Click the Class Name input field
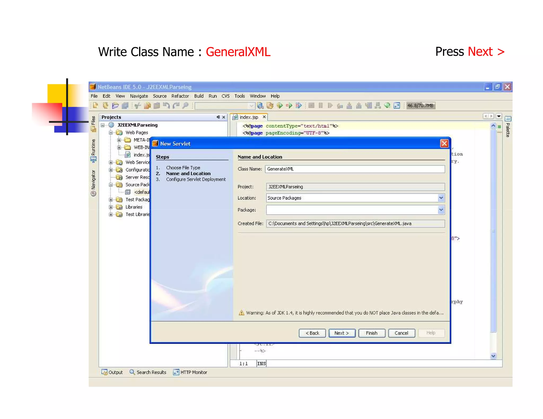This screenshot has width=543, height=419. [355, 169]
